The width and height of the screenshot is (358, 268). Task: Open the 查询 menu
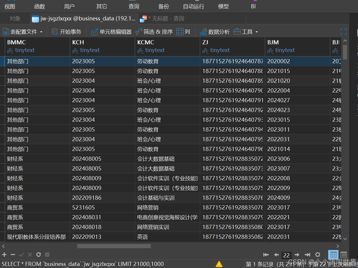(134, 6)
